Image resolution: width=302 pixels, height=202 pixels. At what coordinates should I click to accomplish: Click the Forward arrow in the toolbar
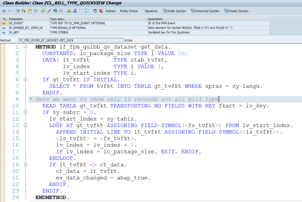(9, 11)
